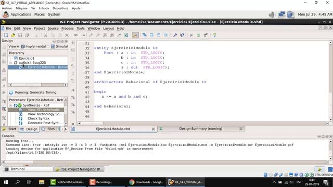The image size is (333, 187).
Task: Click the green rerun toolbar icon
Action: (198, 35)
